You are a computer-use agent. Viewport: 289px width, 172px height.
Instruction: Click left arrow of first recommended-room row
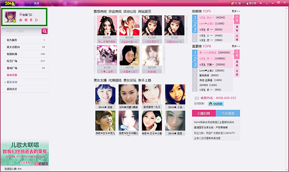[95, 28]
